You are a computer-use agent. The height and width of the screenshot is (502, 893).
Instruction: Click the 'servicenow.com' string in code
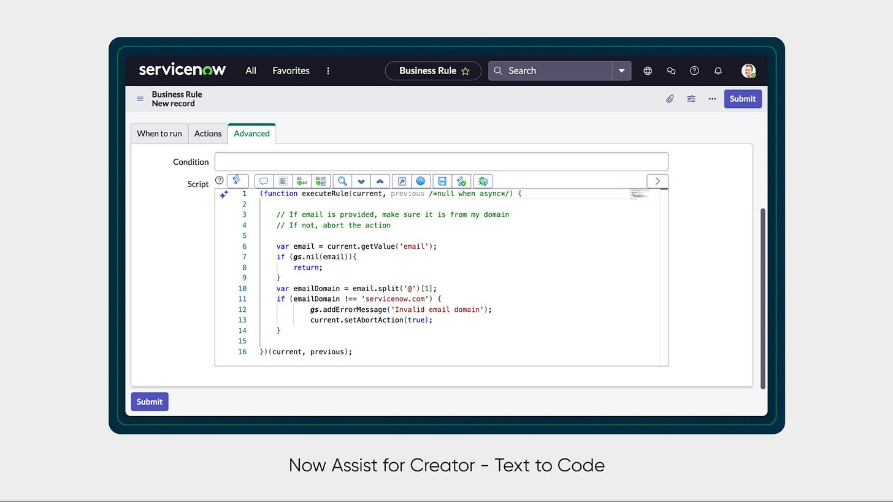click(x=396, y=299)
